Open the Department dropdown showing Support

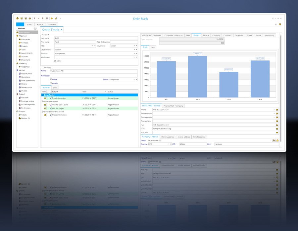pyautogui.click(x=134, y=49)
